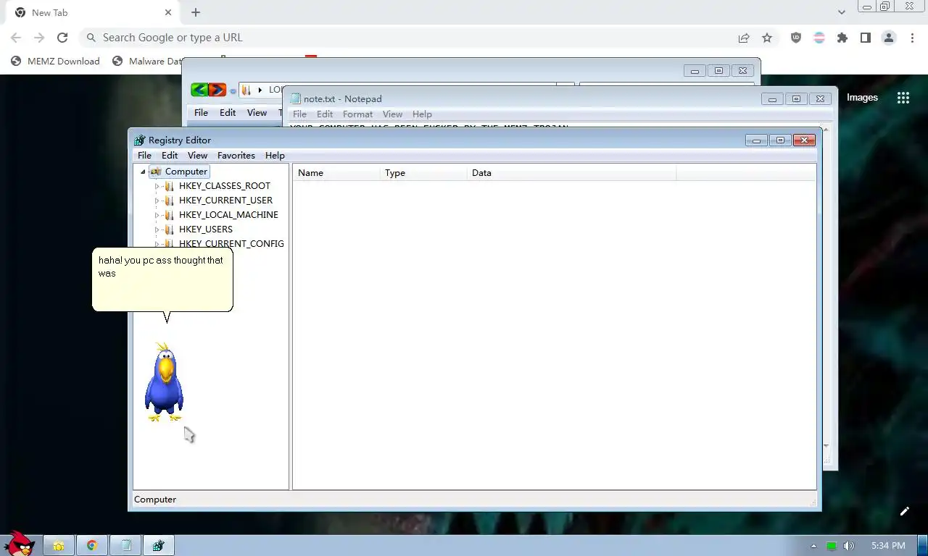Share this page icon in address bar
Screen dimensions: 928x556
point(744,38)
